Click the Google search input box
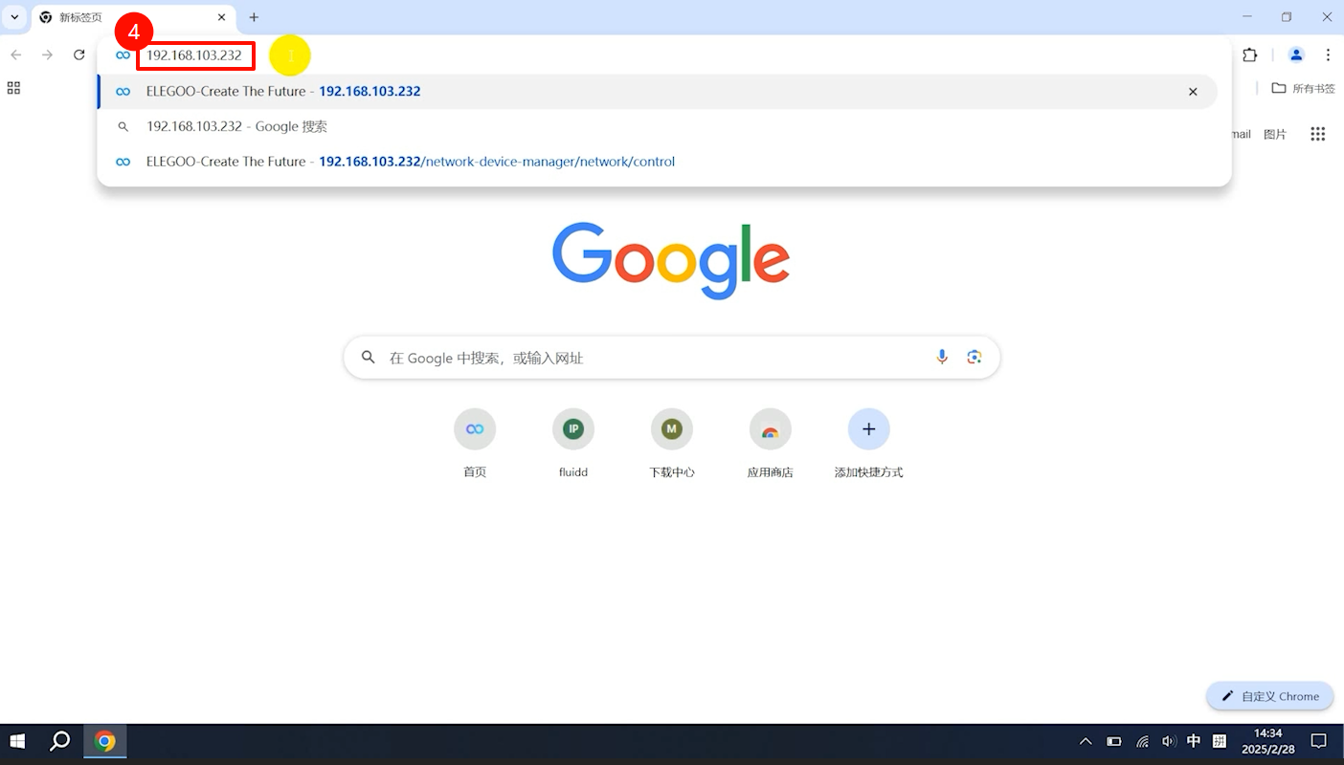1344x765 pixels. pyautogui.click(x=651, y=358)
